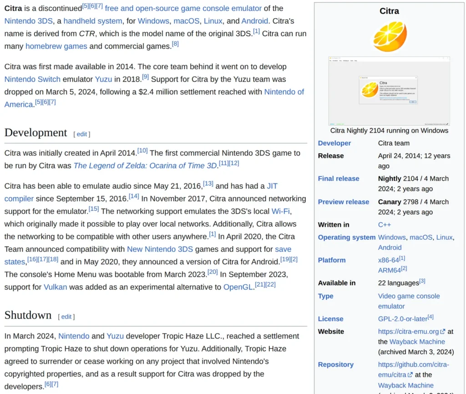Open the Nintendo link in Shutdown section

pyautogui.click(x=74, y=336)
